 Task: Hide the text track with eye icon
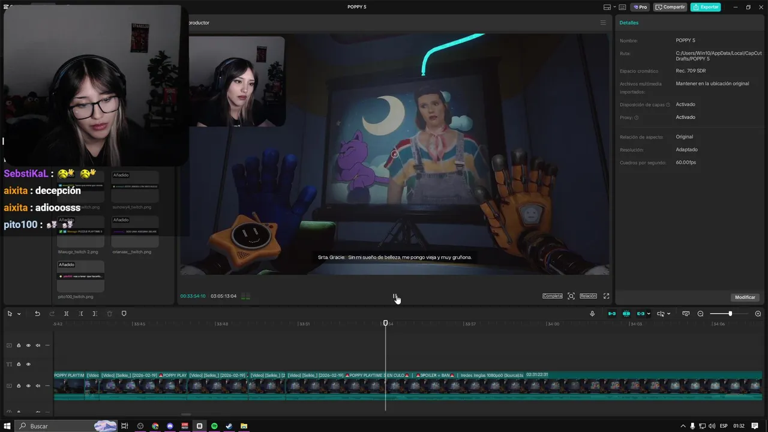(28, 364)
